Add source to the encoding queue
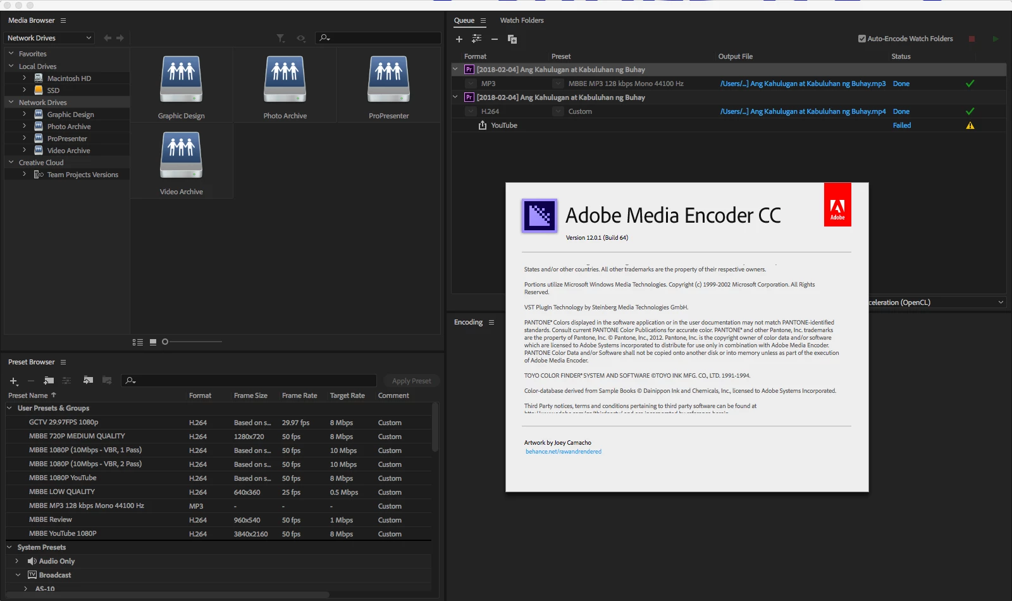Screen dimensions: 1012x601 pyautogui.click(x=459, y=39)
